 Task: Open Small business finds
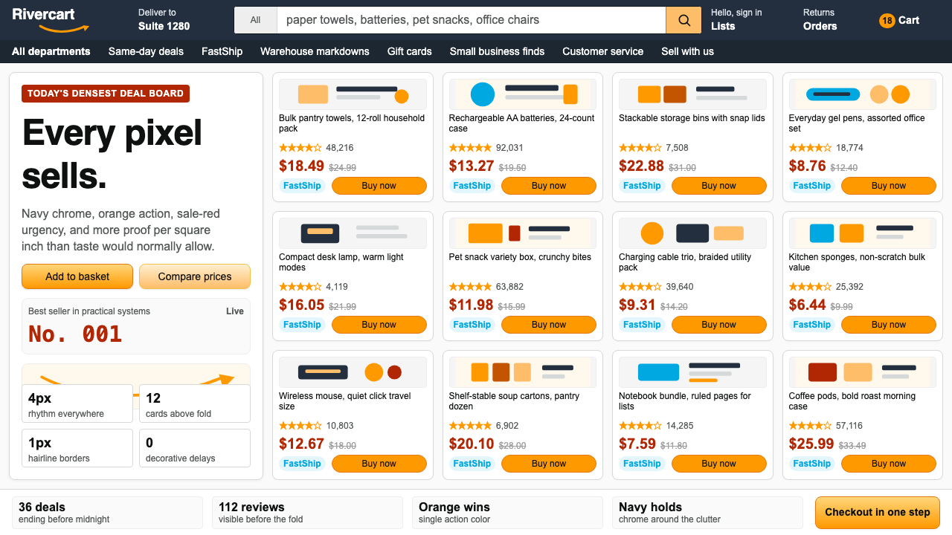tap(497, 51)
